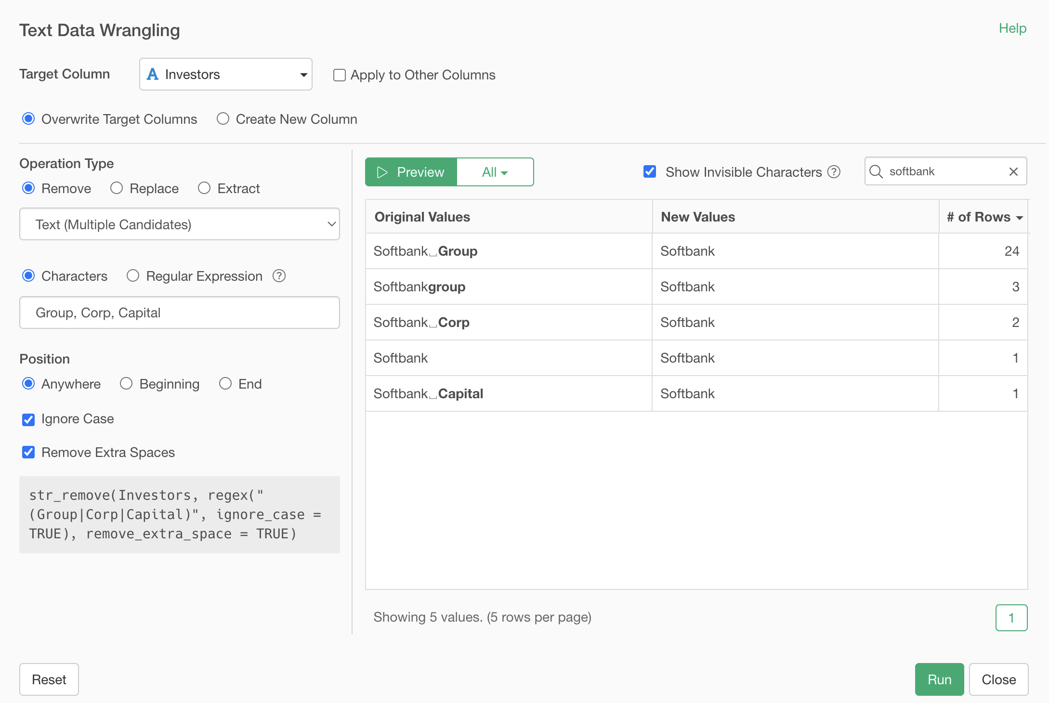This screenshot has width=1049, height=703.
Task: Open the All filter dropdown
Action: pyautogui.click(x=495, y=171)
